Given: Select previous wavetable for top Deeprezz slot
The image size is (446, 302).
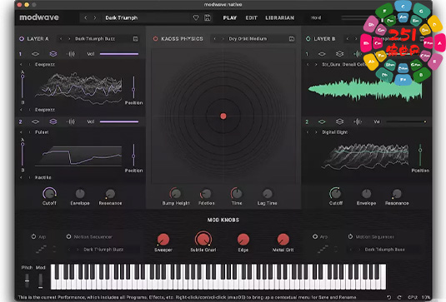Looking at the screenshot, I should coord(21,65).
